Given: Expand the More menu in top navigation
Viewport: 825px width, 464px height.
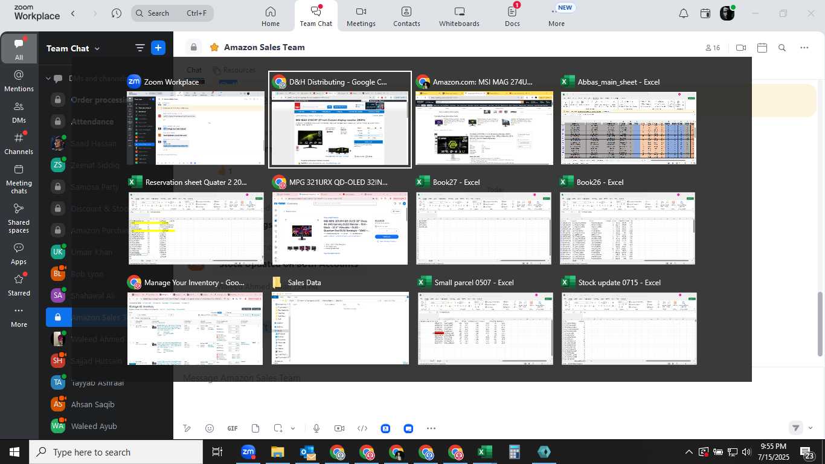Looking at the screenshot, I should [556, 16].
